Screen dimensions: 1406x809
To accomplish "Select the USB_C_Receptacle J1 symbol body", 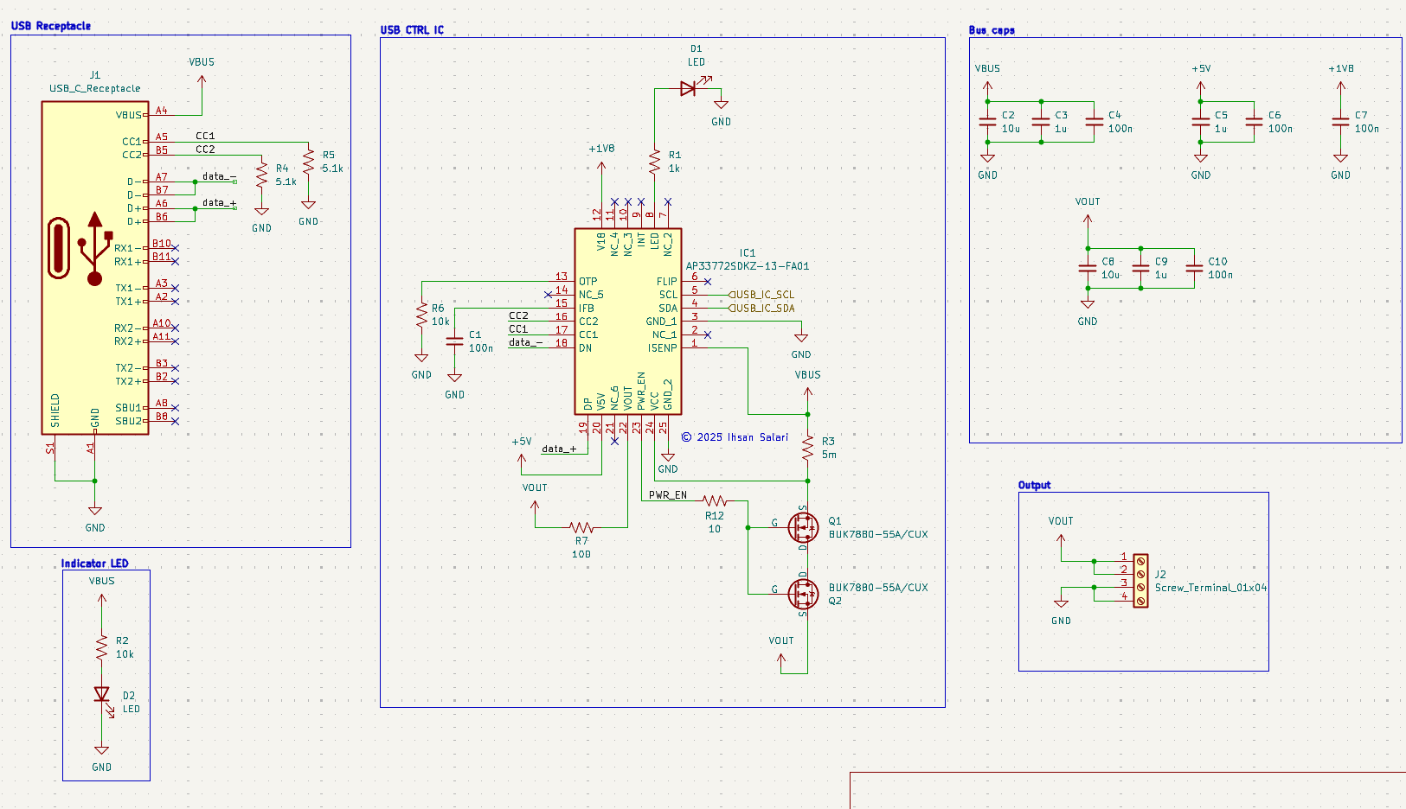I will [95, 268].
